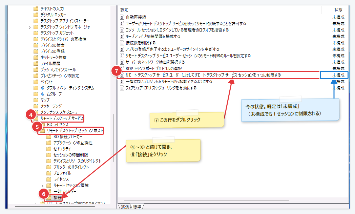Click policy icon for フェアシェア CPU スケジューリングを有効にする
355x214 pixels.
122,88
